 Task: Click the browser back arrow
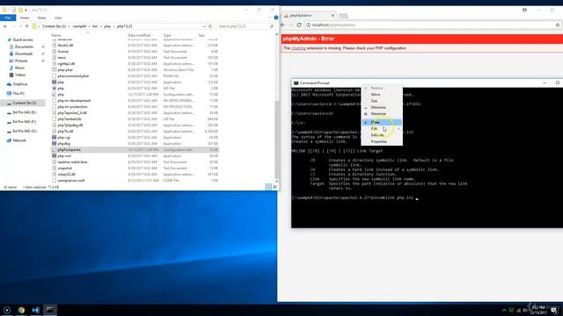[283, 25]
